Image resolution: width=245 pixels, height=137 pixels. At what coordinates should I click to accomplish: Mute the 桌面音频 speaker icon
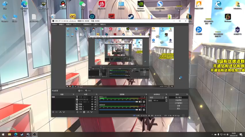(140, 110)
